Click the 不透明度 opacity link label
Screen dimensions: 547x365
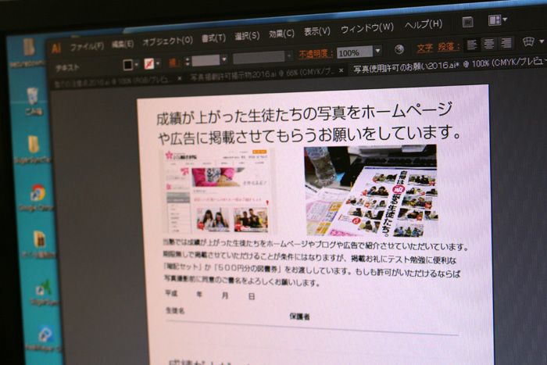(316, 53)
